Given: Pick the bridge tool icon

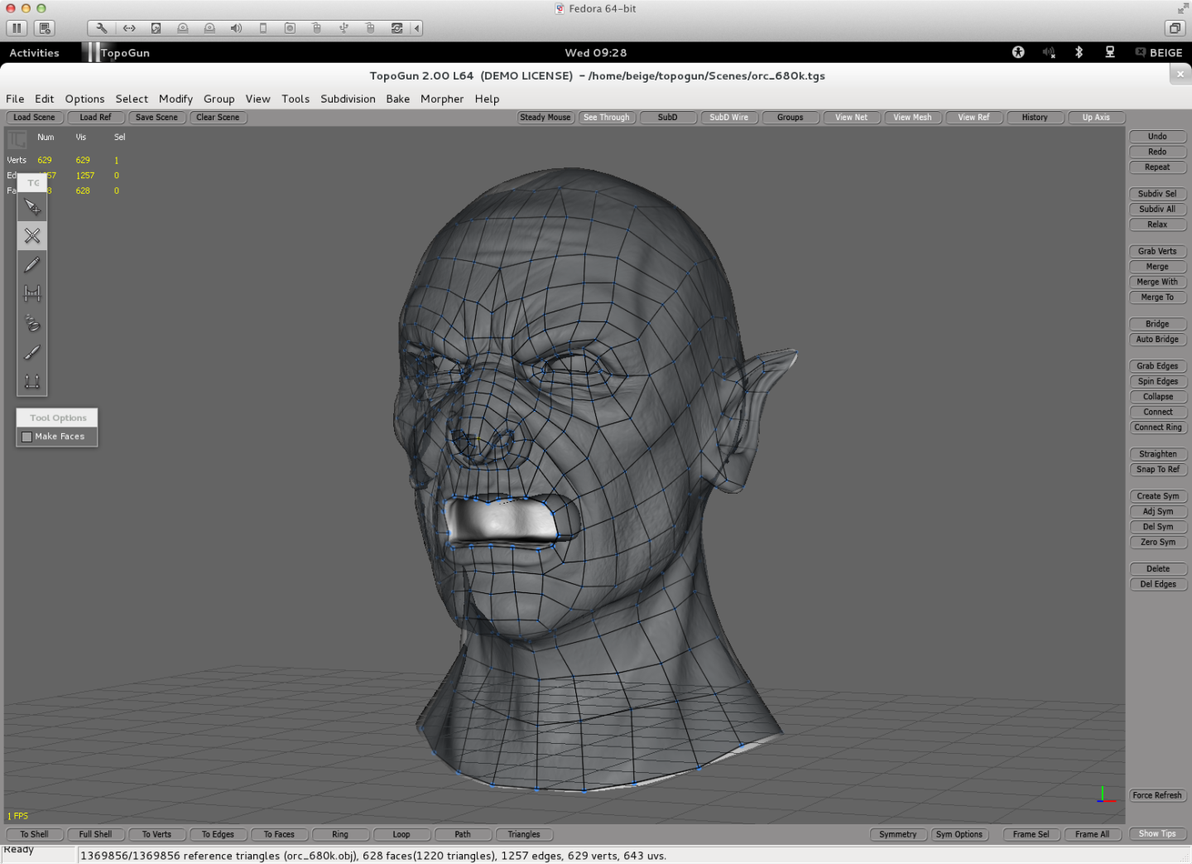Looking at the screenshot, I should pos(32,294).
